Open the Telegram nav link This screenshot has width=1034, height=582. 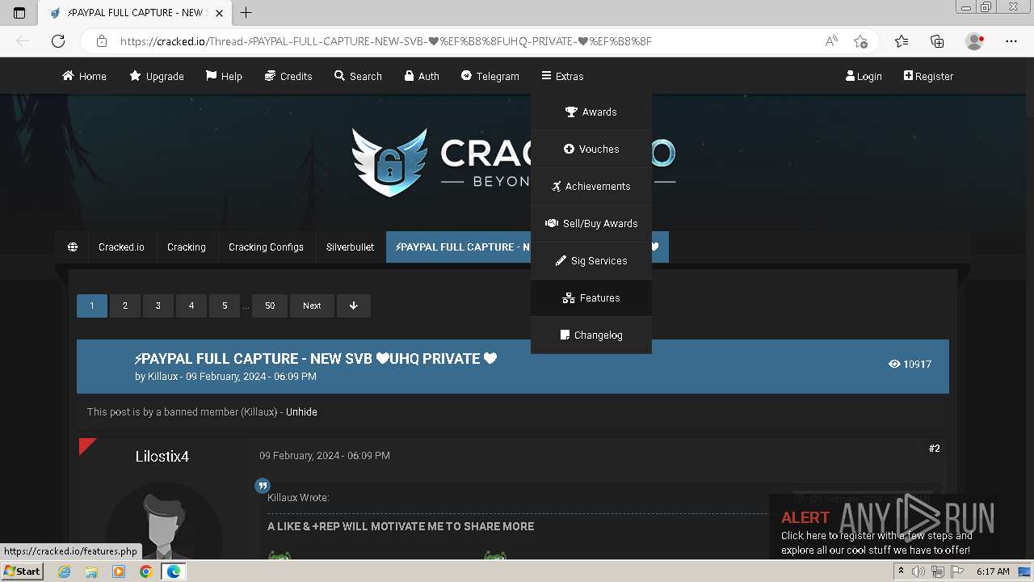point(490,76)
